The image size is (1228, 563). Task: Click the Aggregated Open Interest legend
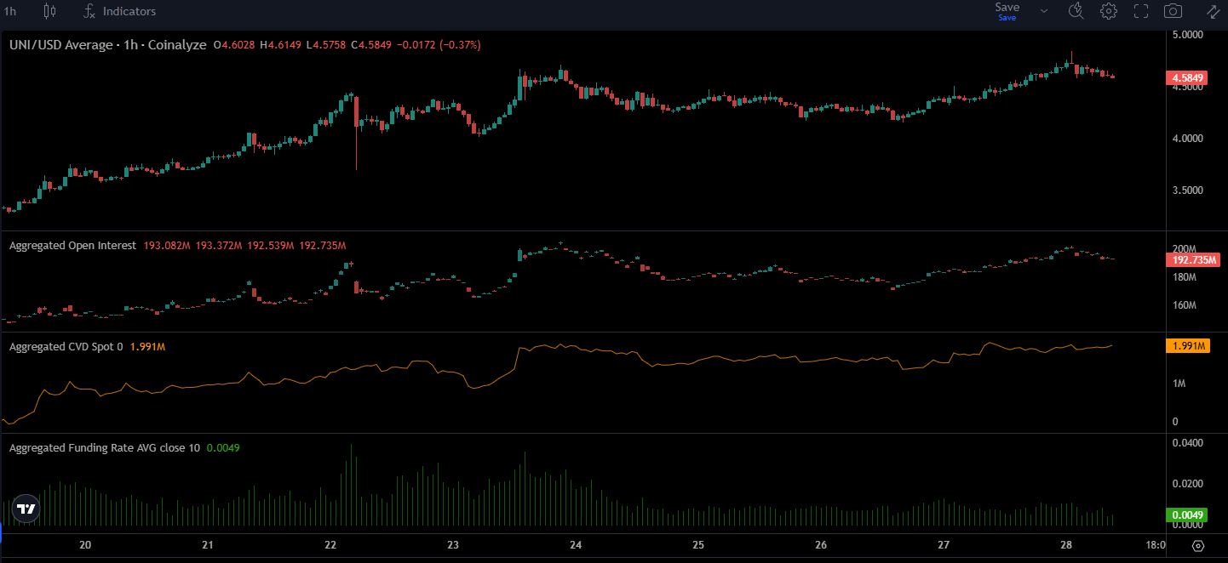tap(72, 246)
